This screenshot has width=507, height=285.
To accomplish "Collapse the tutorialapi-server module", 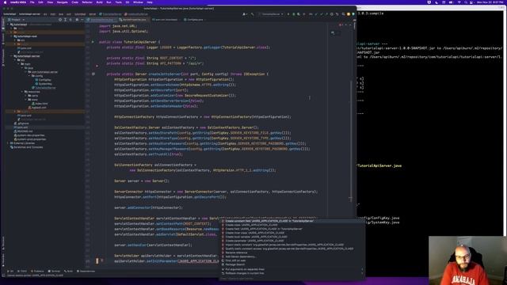I will tap(12, 56).
